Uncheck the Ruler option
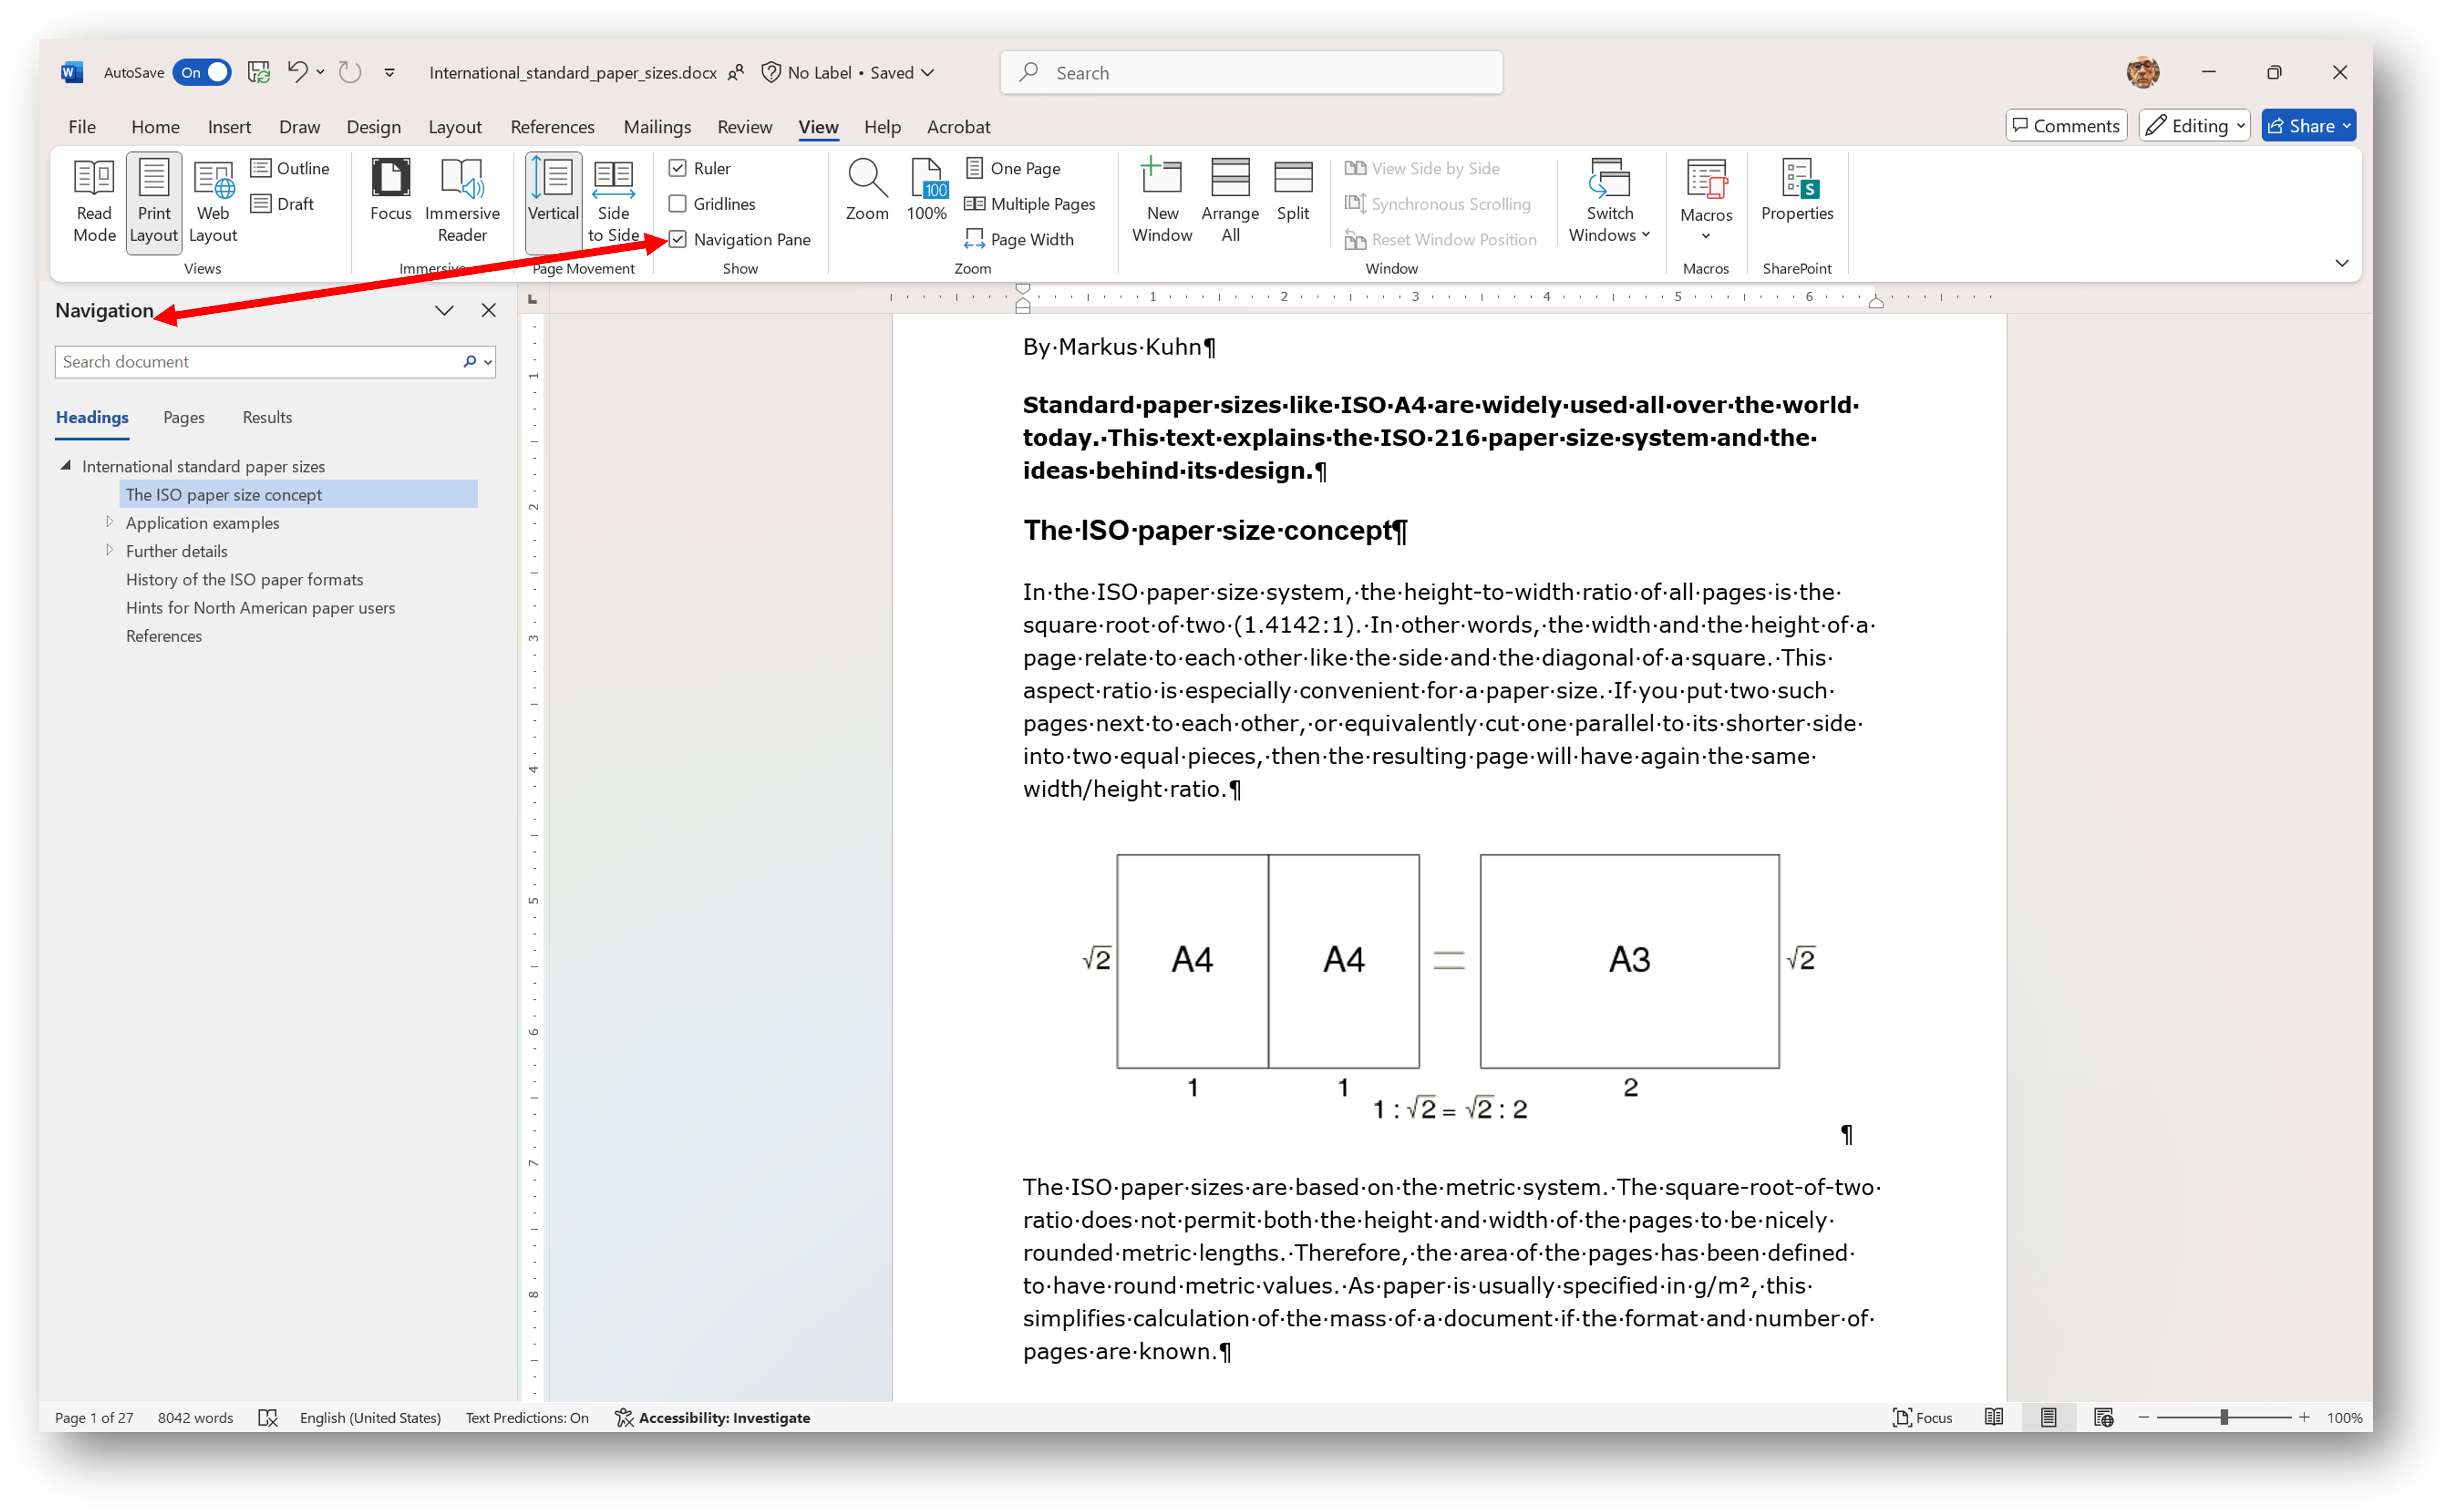Viewport: 2453px width, 1512px height. (x=679, y=168)
